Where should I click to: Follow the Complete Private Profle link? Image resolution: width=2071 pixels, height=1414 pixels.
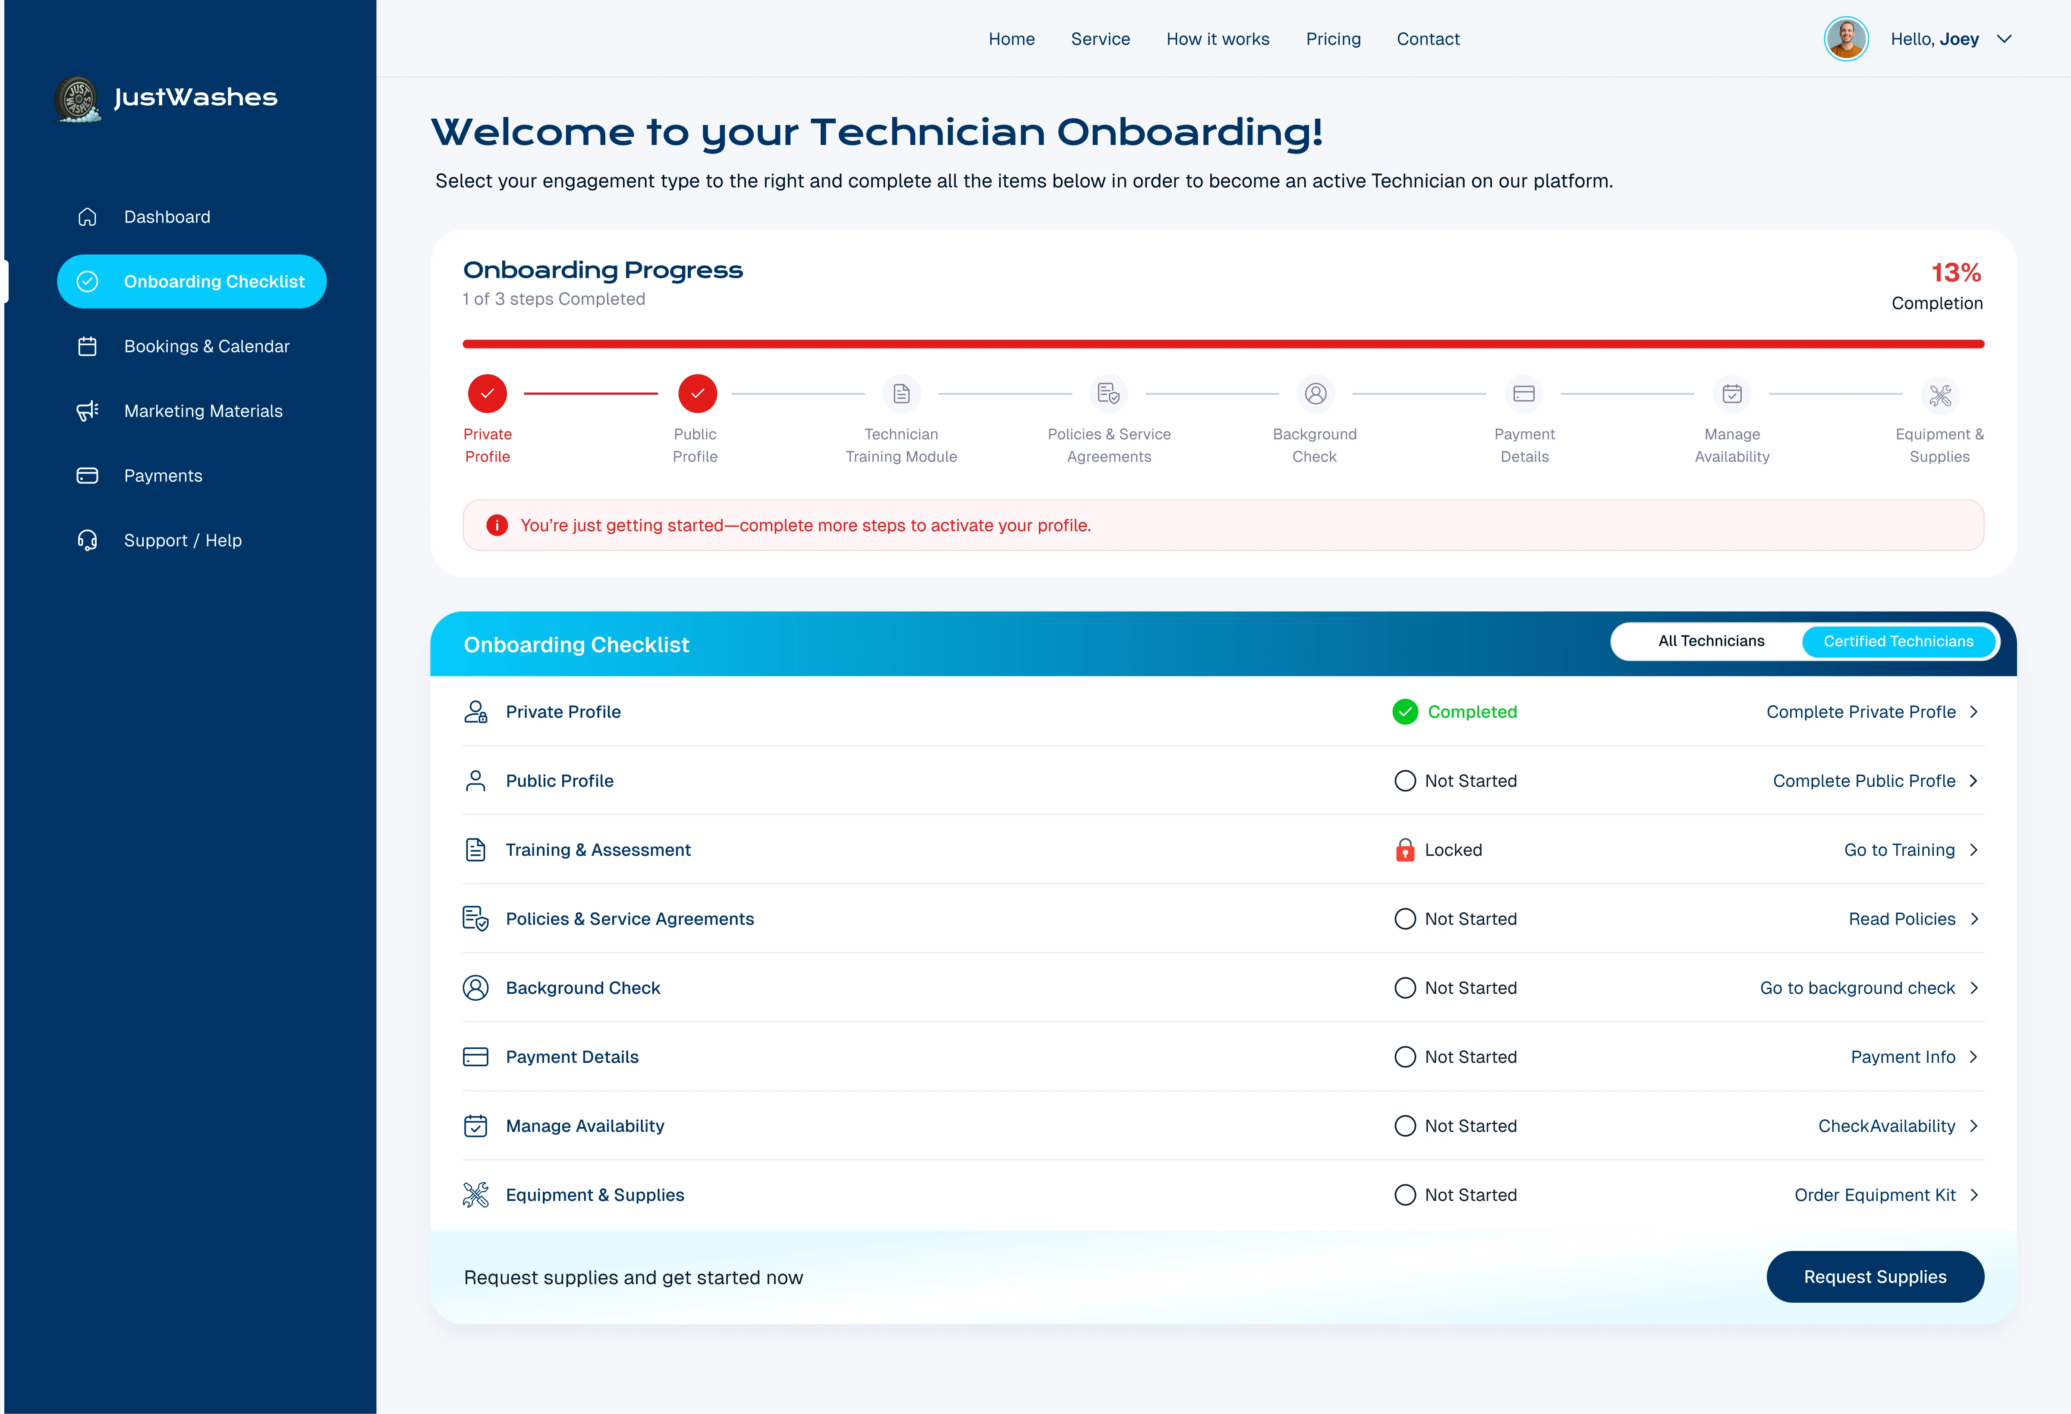click(x=1861, y=712)
